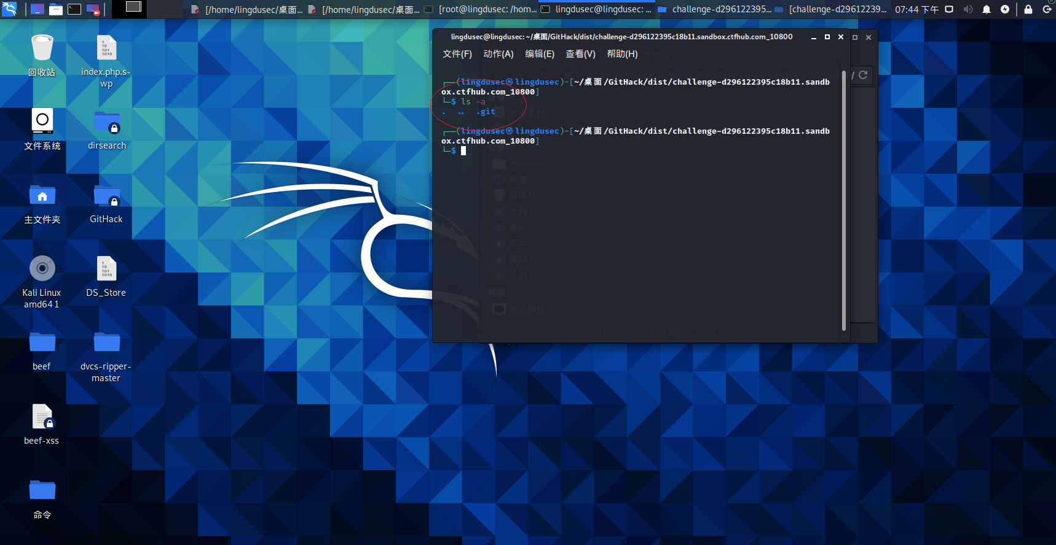The height and width of the screenshot is (545, 1056).
Task: Open the 文件系统 desktop icon
Action: coord(42,129)
